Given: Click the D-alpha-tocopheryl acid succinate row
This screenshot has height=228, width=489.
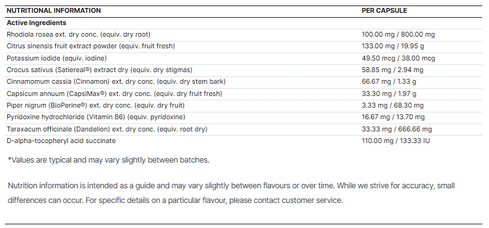Looking at the screenshot, I should (243, 141).
